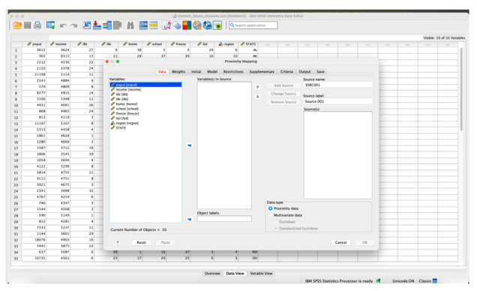Go to the Save tab in dialog

click(321, 72)
